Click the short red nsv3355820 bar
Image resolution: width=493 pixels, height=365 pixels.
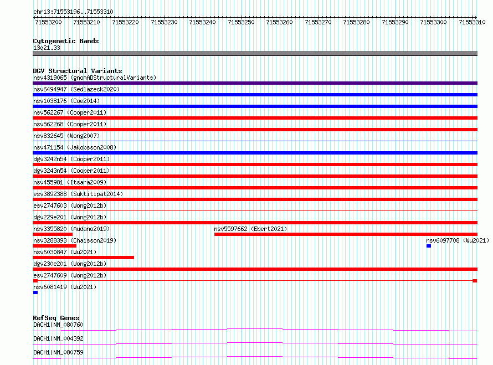pos(53,234)
